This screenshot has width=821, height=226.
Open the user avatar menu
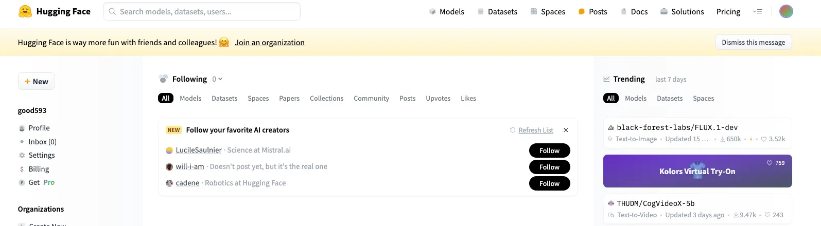(786, 11)
